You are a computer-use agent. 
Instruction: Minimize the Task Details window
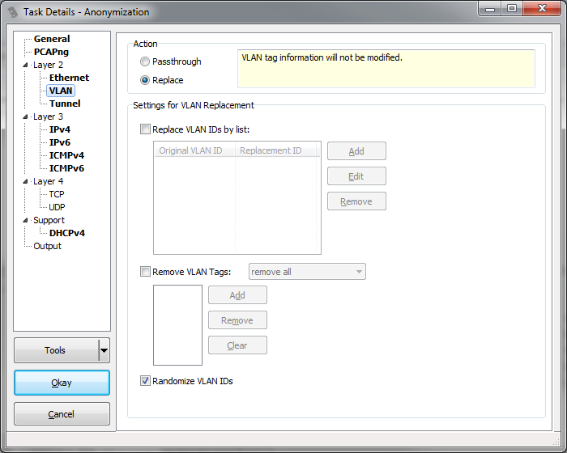pos(490,9)
